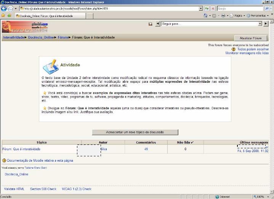This screenshot has height=199, width=274.
Task: Open the Favorites star icon
Action: click(3, 16)
